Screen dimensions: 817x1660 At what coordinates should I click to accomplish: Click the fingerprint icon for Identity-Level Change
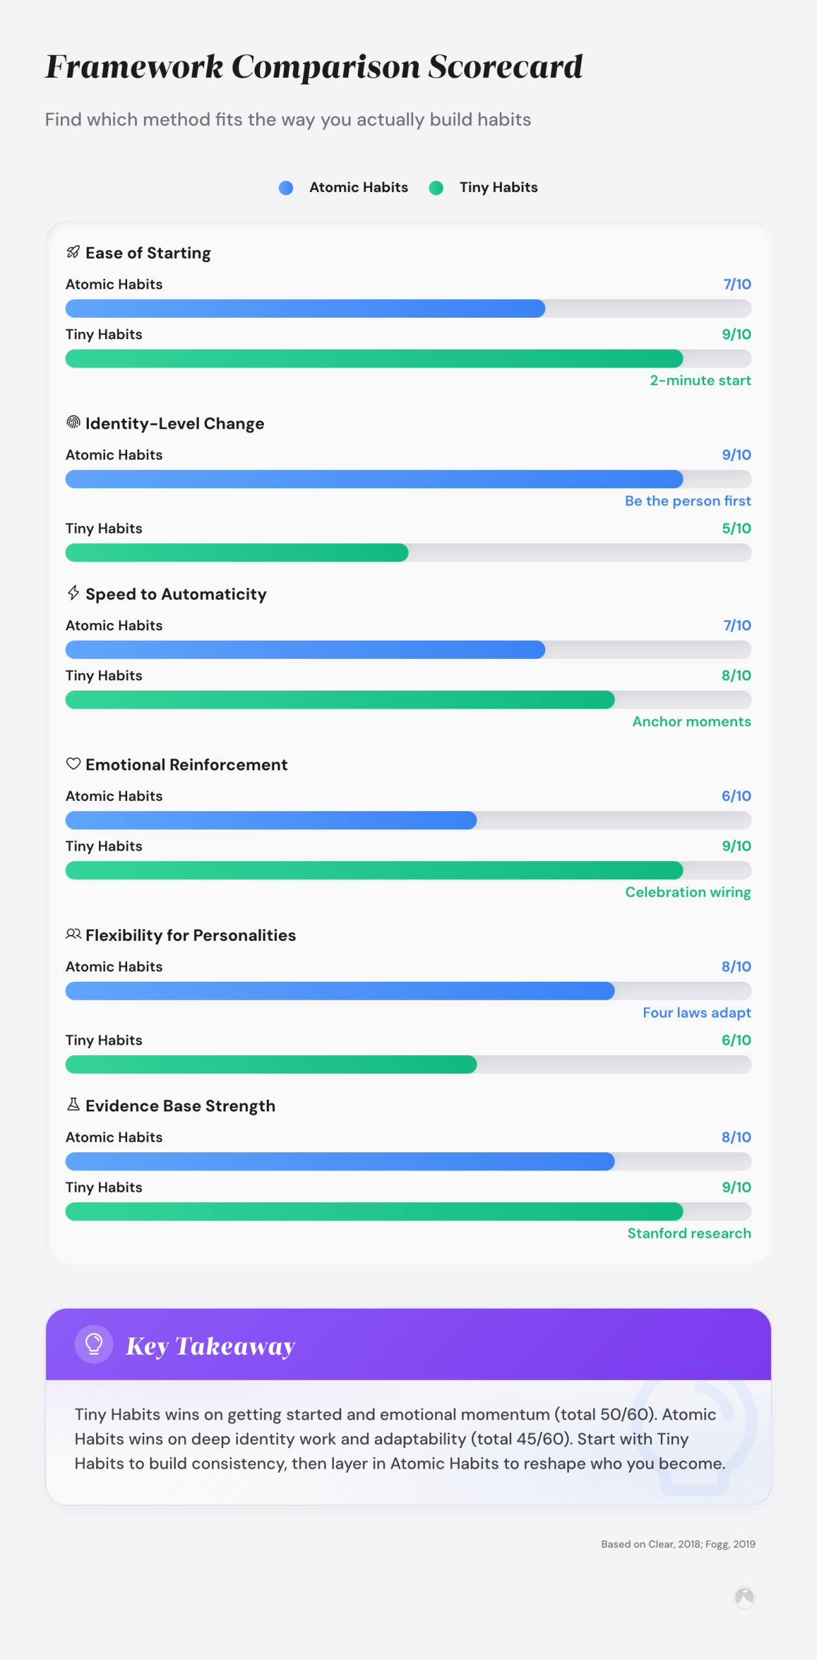(x=73, y=423)
